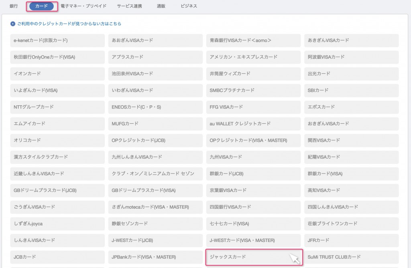Pick 荘銀ブライトワンカード
411x268 pixels.
[352, 224]
